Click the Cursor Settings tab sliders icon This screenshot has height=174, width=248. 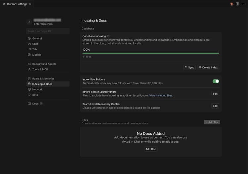(x=4, y=4)
